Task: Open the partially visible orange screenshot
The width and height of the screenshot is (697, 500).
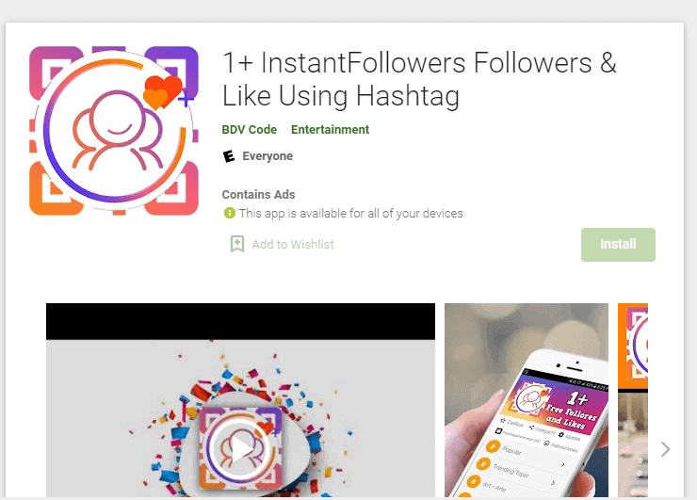Action: (x=633, y=400)
